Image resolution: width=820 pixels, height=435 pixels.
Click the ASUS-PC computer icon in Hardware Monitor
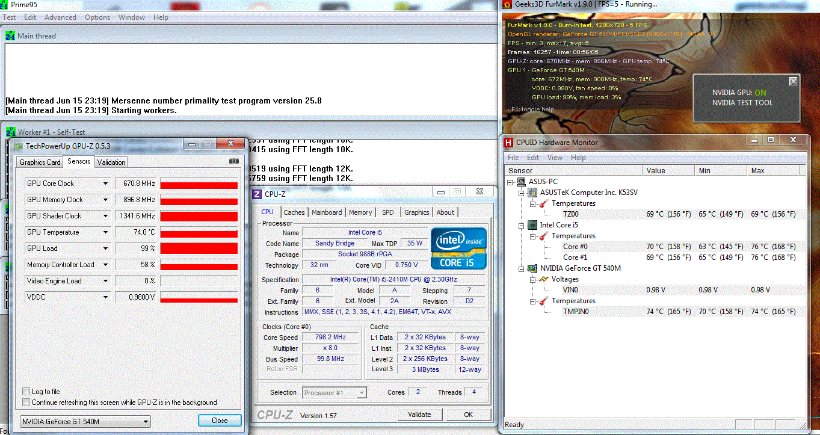coord(522,182)
